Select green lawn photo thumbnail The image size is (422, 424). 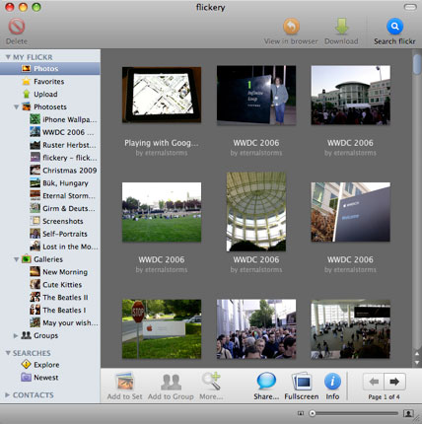tap(162, 212)
